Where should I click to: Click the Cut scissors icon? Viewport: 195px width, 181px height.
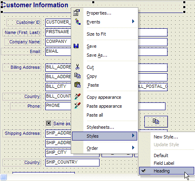(x=77, y=67)
